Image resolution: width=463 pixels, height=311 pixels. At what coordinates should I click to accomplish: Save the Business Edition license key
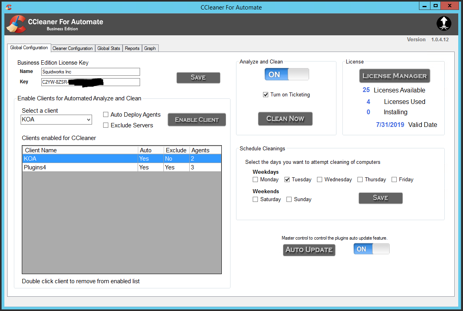(198, 77)
